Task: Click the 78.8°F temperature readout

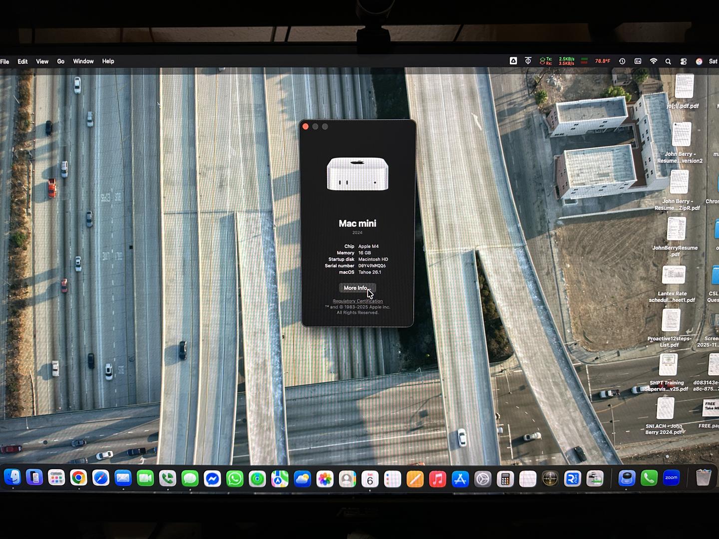Action: [x=602, y=61]
